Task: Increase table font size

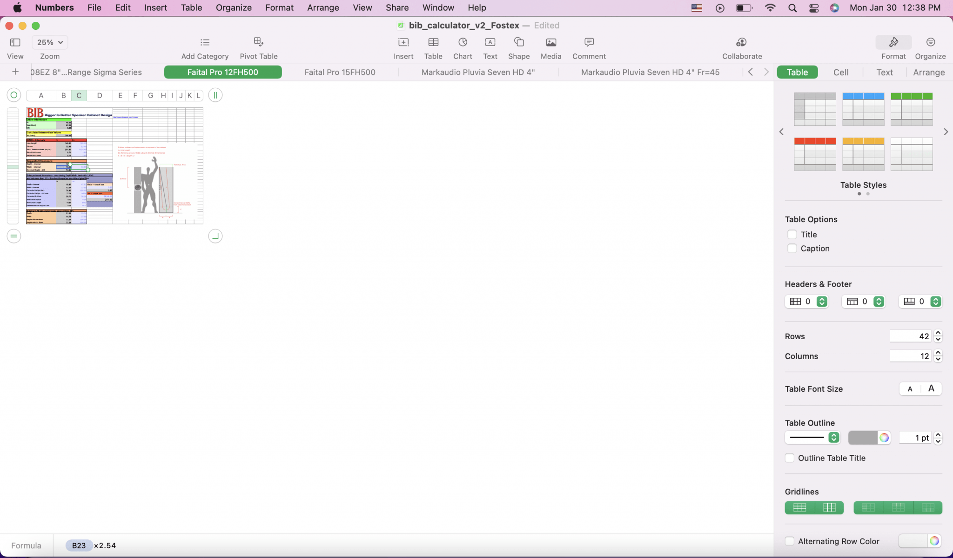Action: point(931,389)
